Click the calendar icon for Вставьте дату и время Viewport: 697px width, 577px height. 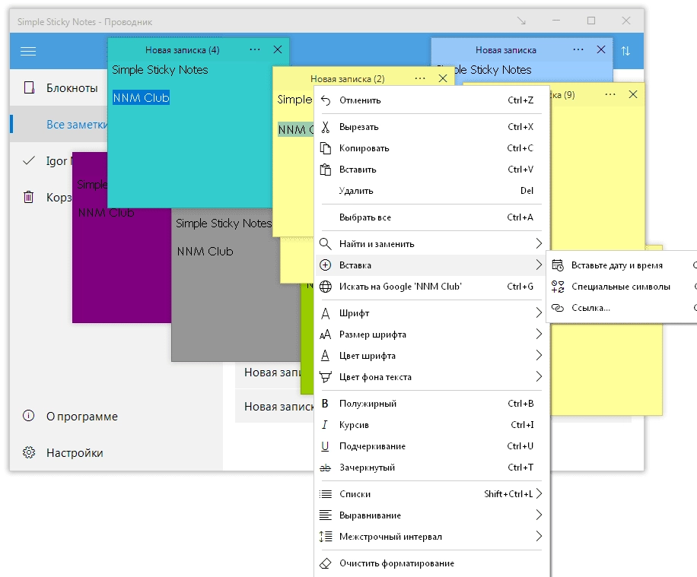click(x=558, y=265)
